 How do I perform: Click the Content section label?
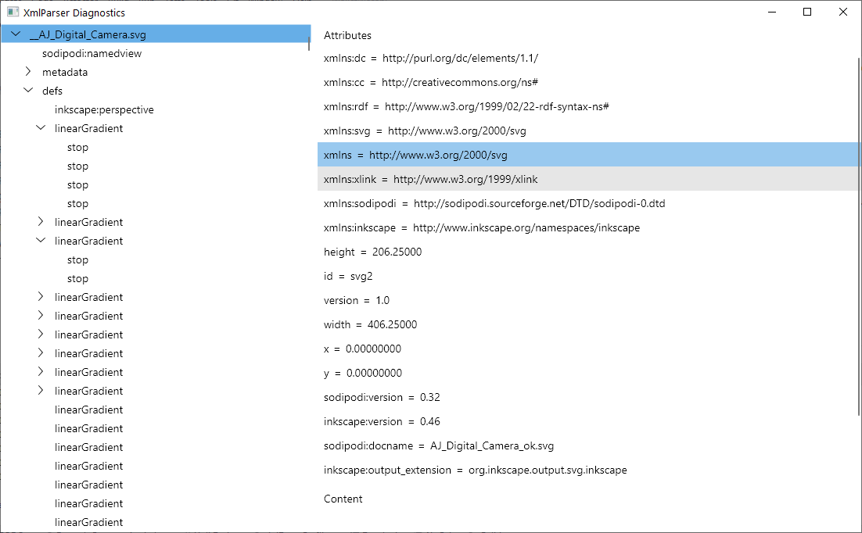coord(343,499)
